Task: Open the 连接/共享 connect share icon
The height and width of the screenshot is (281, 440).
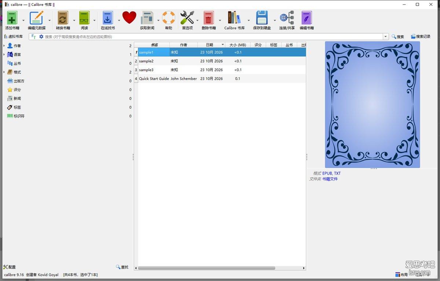Action: click(287, 18)
